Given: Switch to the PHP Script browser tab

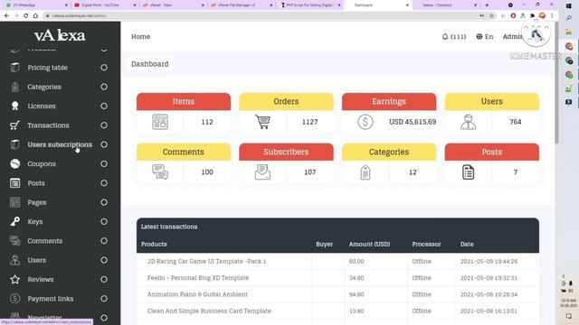Looking at the screenshot, I should [309, 5].
